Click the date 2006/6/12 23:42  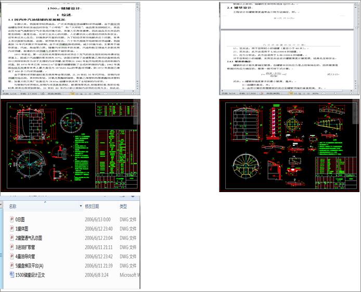(99, 256)
